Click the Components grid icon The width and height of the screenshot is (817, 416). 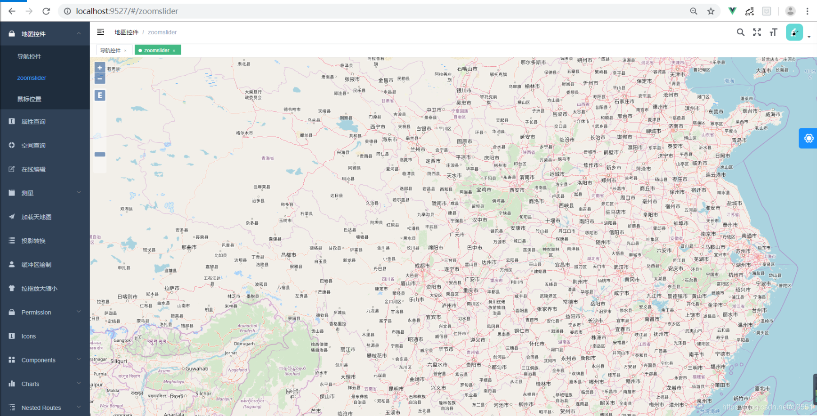[x=12, y=360]
